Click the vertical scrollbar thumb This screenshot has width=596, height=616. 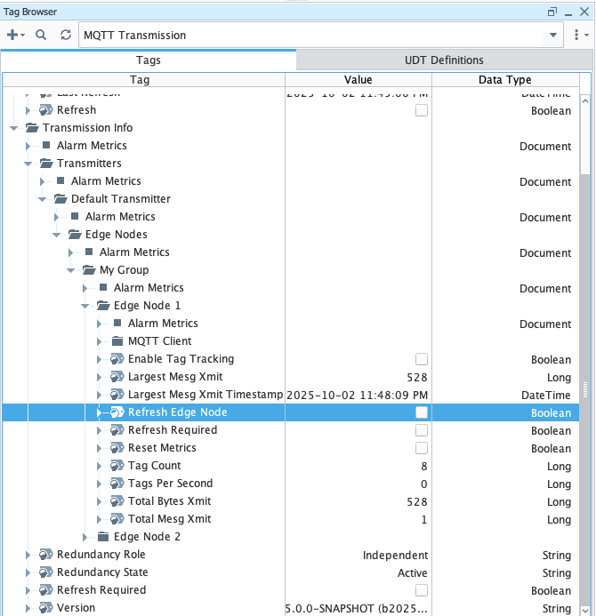[584, 133]
